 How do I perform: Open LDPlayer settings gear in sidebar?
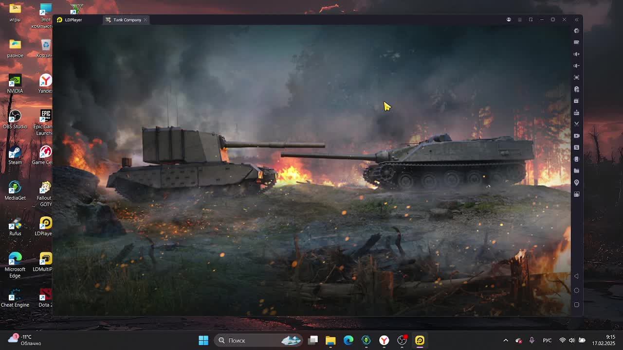point(576,31)
